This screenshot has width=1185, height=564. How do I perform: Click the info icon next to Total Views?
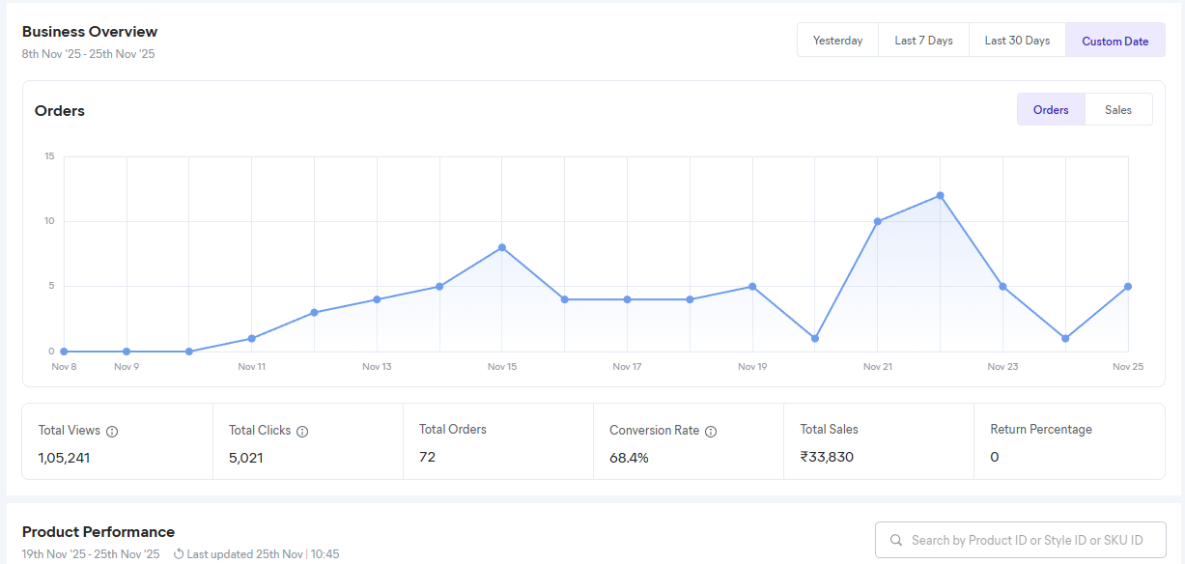[x=112, y=432]
